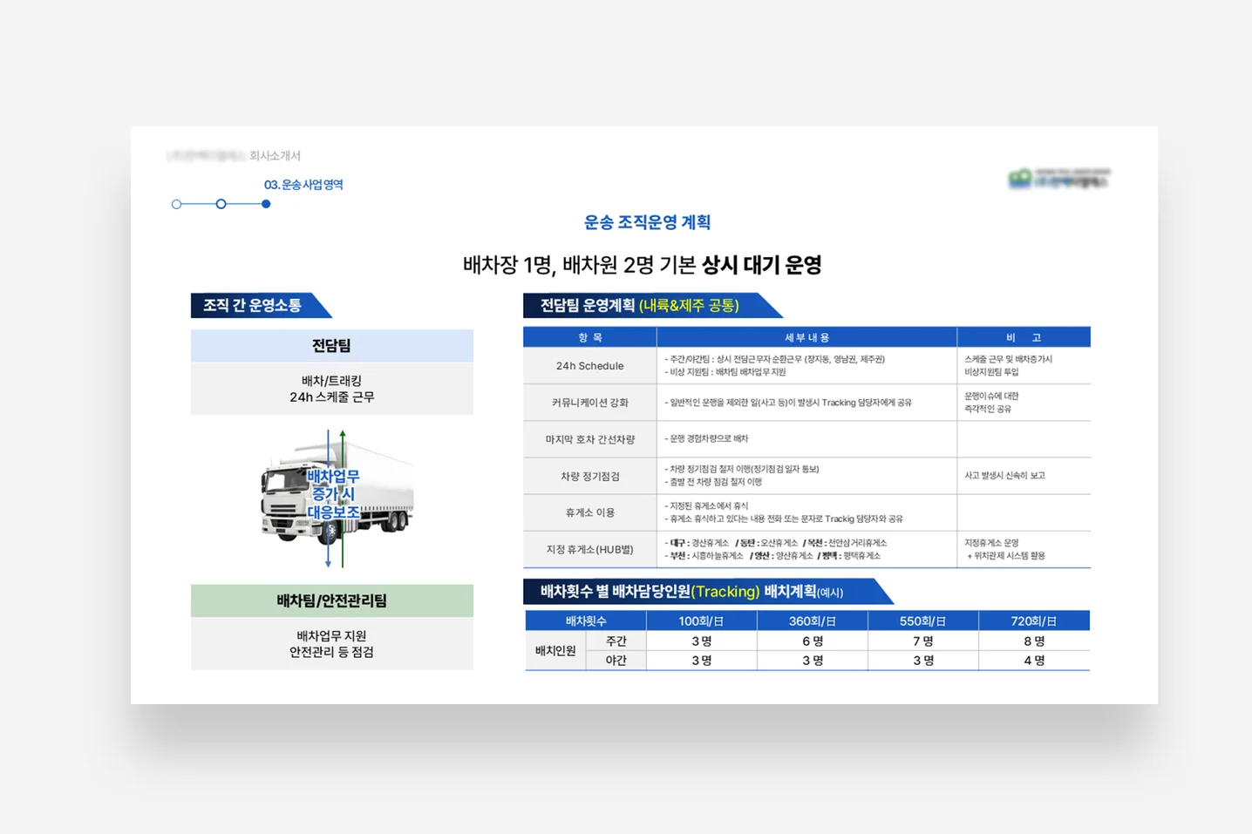Click the '운행이슈에 대한 즉각적인 공유' note
The image size is (1252, 834).
pyautogui.click(x=991, y=402)
